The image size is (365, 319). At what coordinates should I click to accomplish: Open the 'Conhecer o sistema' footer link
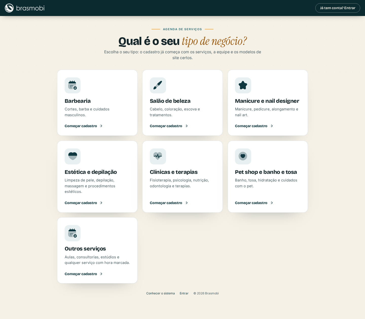point(160,293)
